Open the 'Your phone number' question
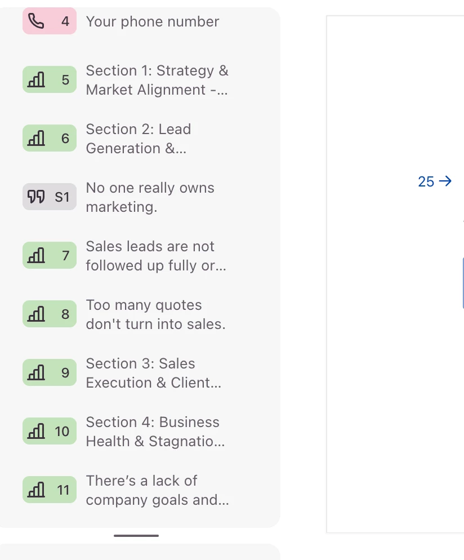This screenshot has height=560, width=464. [x=153, y=22]
